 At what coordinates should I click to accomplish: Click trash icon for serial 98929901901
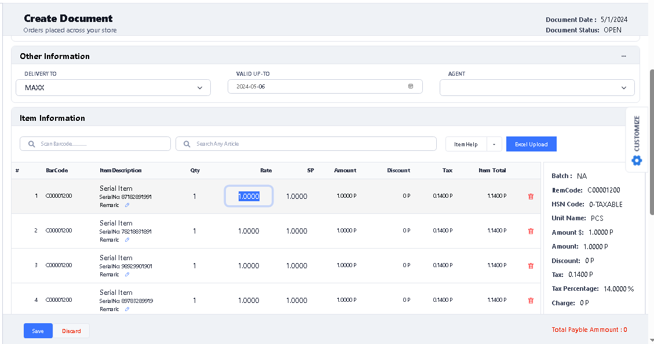[531, 266]
